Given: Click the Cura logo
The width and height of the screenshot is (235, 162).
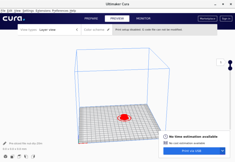Looking at the screenshot, I should click(x=14, y=19).
